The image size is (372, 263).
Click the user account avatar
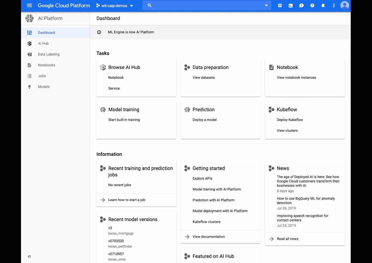[x=344, y=6]
